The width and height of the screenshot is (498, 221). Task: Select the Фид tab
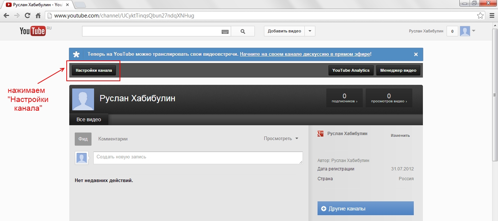coord(83,139)
